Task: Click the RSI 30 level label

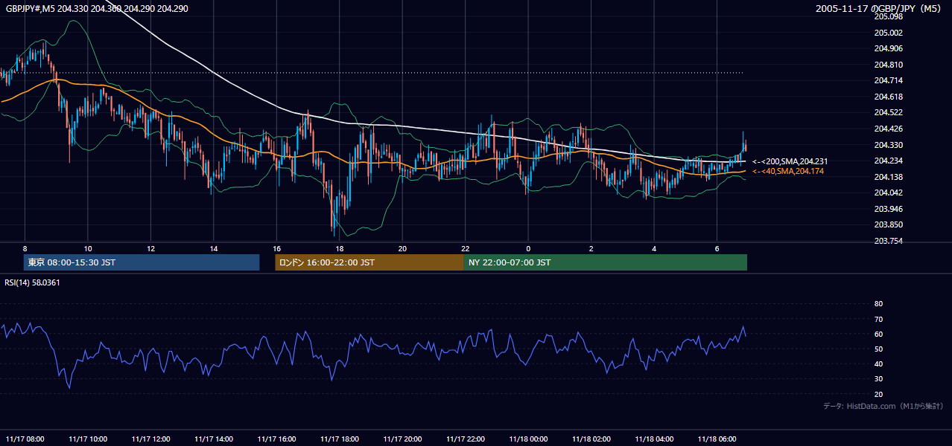Action: coord(878,379)
